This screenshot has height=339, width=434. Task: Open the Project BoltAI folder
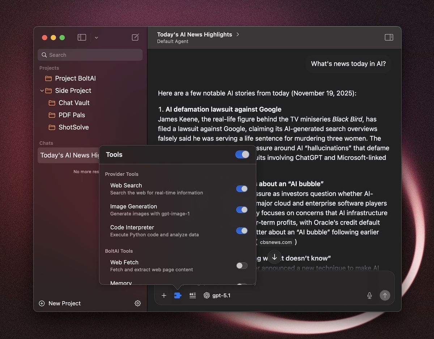[x=75, y=78]
